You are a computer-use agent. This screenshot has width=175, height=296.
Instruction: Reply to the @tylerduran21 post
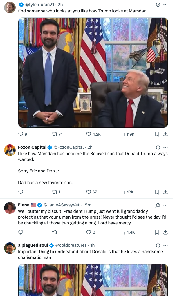point(21,134)
